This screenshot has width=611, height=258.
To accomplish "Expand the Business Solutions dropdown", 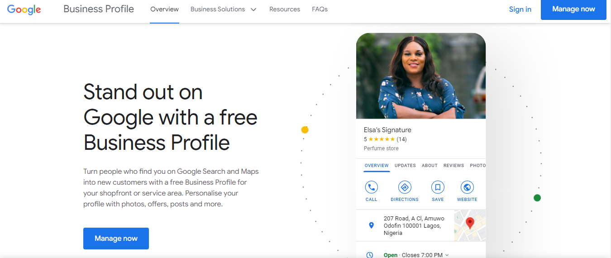I will [223, 10].
